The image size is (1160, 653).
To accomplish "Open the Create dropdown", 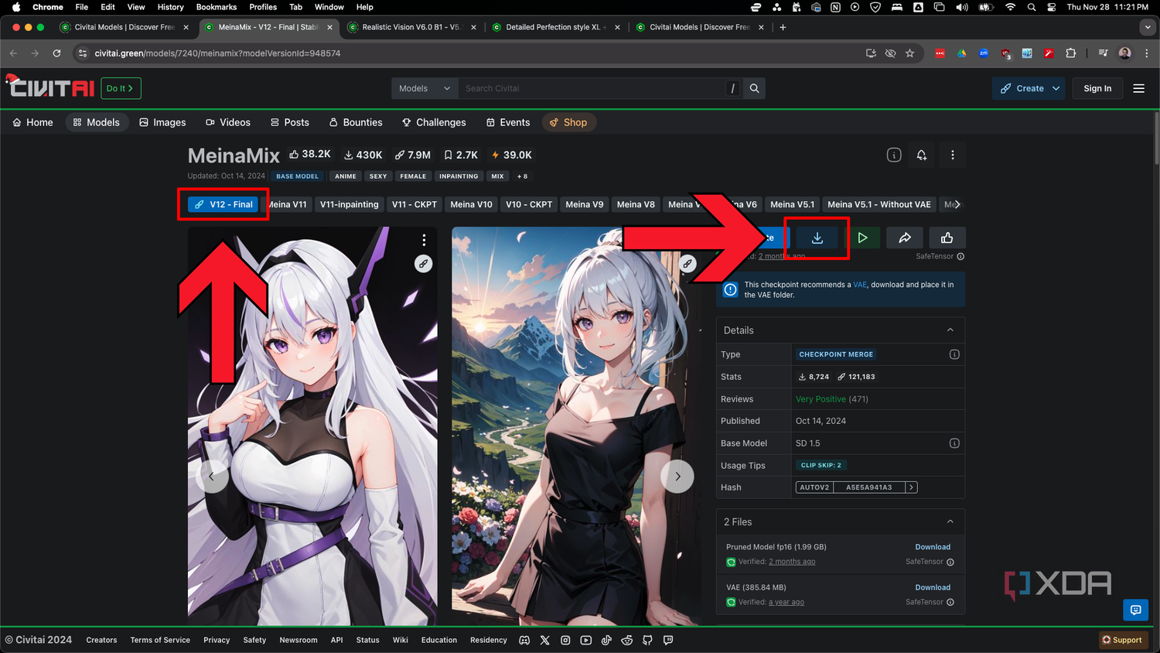I will [x=1029, y=88].
